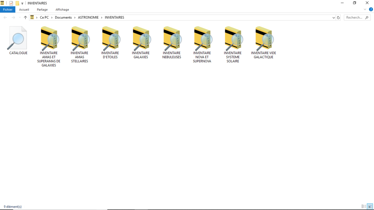This screenshot has height=210, width=374.
Task: Open the Affichage ribbon tab
Action: [x=62, y=10]
